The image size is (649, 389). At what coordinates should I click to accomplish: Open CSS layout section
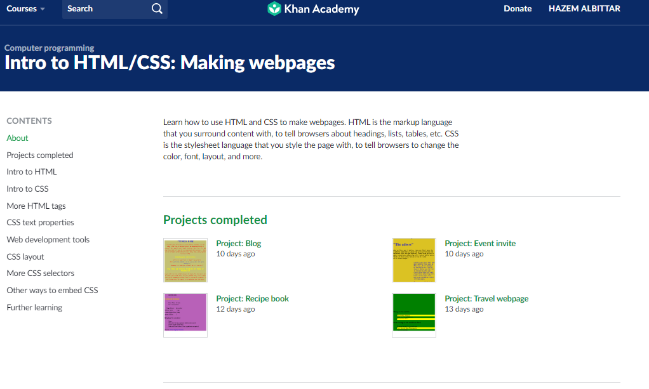(25, 257)
